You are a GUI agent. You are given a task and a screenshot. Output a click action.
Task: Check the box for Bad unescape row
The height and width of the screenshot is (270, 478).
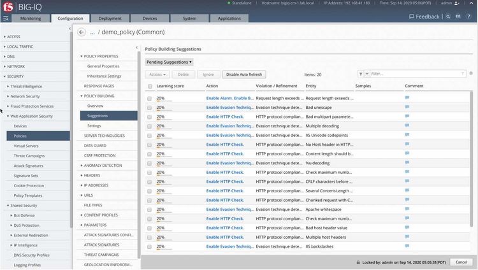(150, 108)
